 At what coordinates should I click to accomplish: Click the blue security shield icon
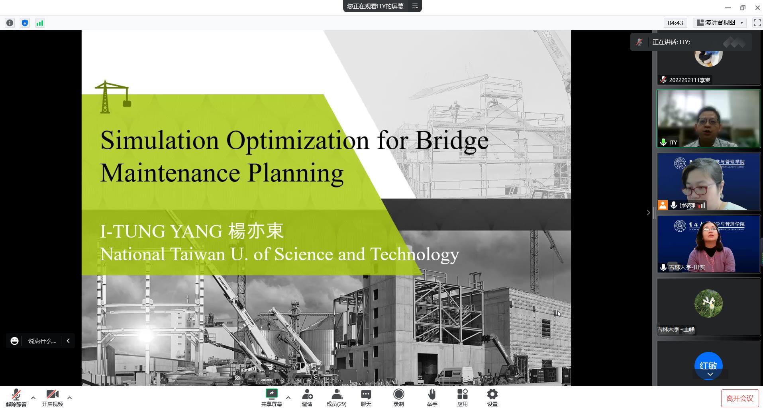25,23
